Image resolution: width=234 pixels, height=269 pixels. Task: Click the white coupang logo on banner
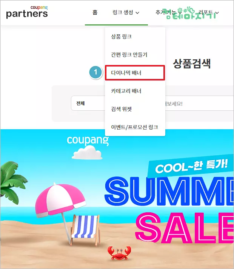(88, 141)
